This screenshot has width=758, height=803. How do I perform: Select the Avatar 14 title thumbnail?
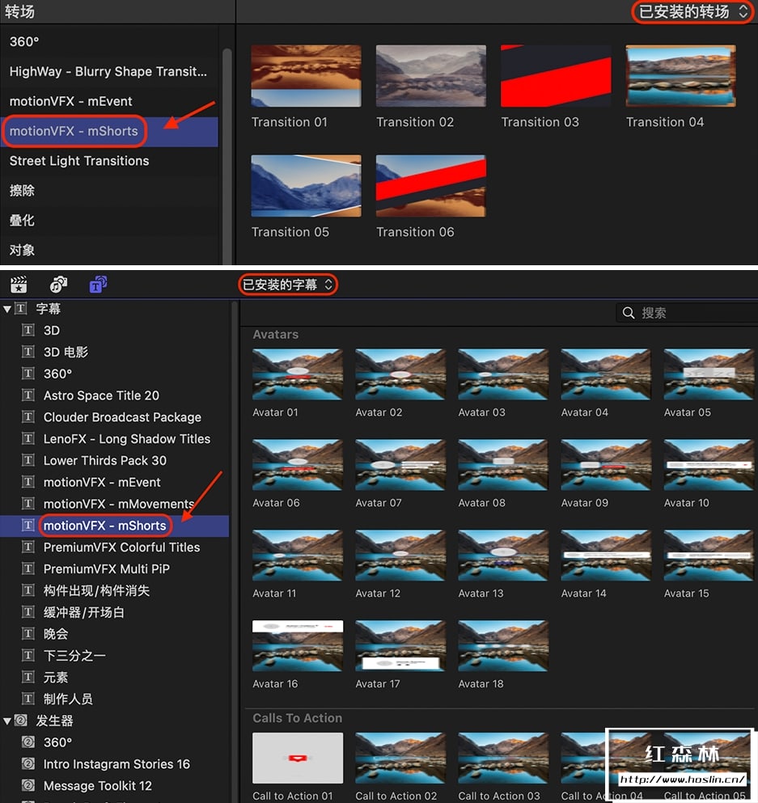606,556
